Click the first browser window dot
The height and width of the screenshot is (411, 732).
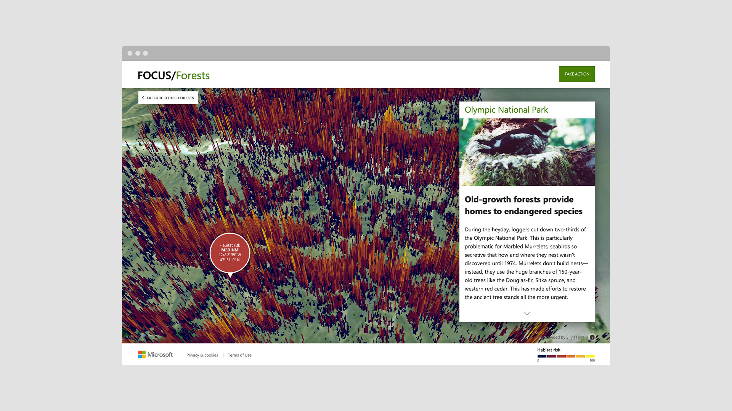[130, 53]
